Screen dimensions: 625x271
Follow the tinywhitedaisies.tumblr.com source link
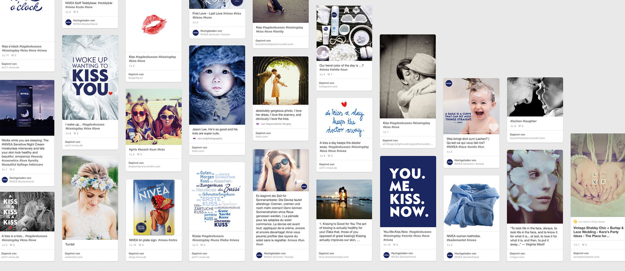pos(527,138)
